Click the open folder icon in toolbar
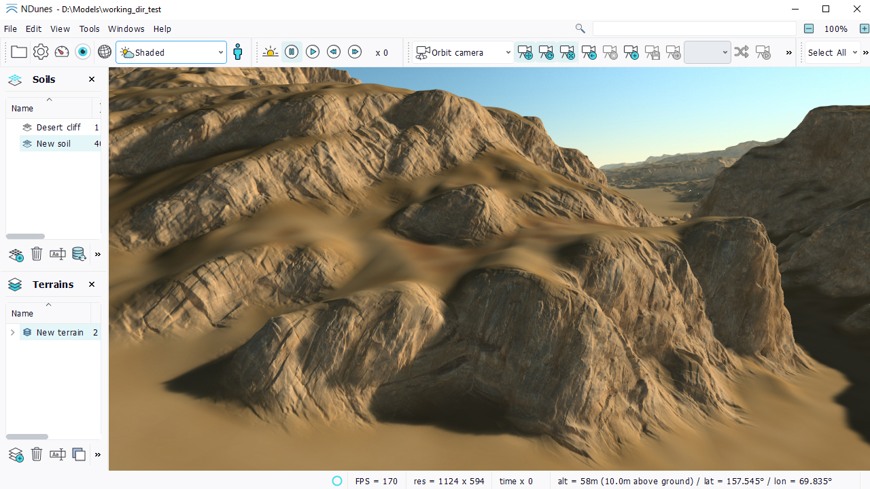Viewport: 870px width, 489px height. 19,52
